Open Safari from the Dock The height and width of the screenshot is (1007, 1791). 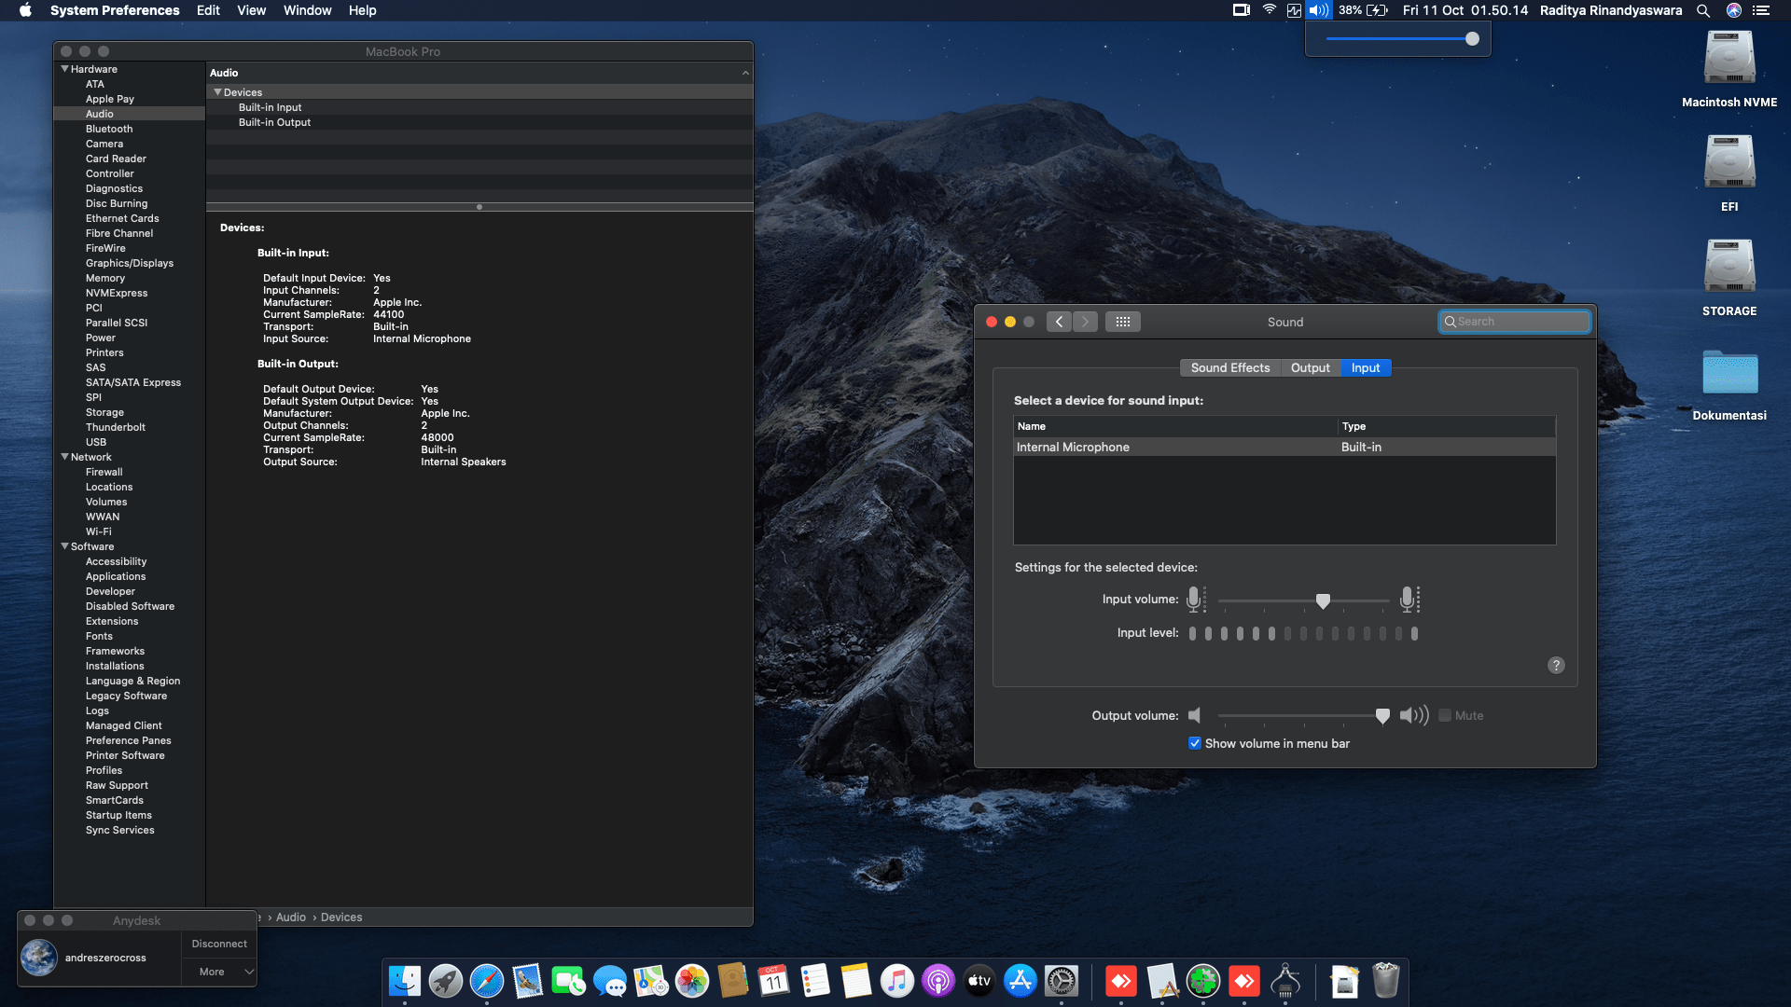pyautogui.click(x=487, y=981)
